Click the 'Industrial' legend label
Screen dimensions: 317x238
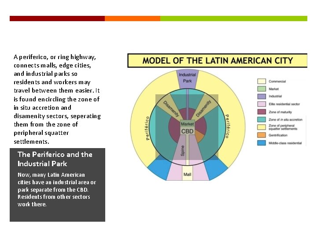point(275,97)
